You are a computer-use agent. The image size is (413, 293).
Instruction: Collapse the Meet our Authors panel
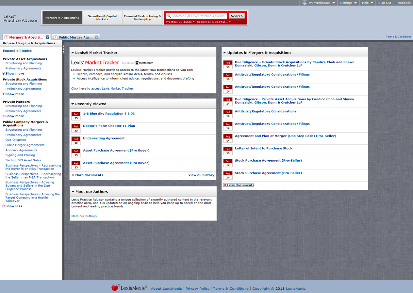pyautogui.click(x=73, y=192)
